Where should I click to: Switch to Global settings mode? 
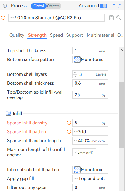coord(39,6)
